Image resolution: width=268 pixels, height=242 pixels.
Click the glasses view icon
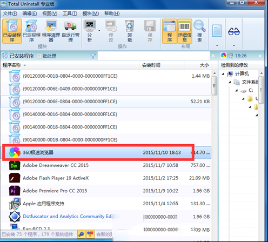pyautogui.click(x=234, y=31)
